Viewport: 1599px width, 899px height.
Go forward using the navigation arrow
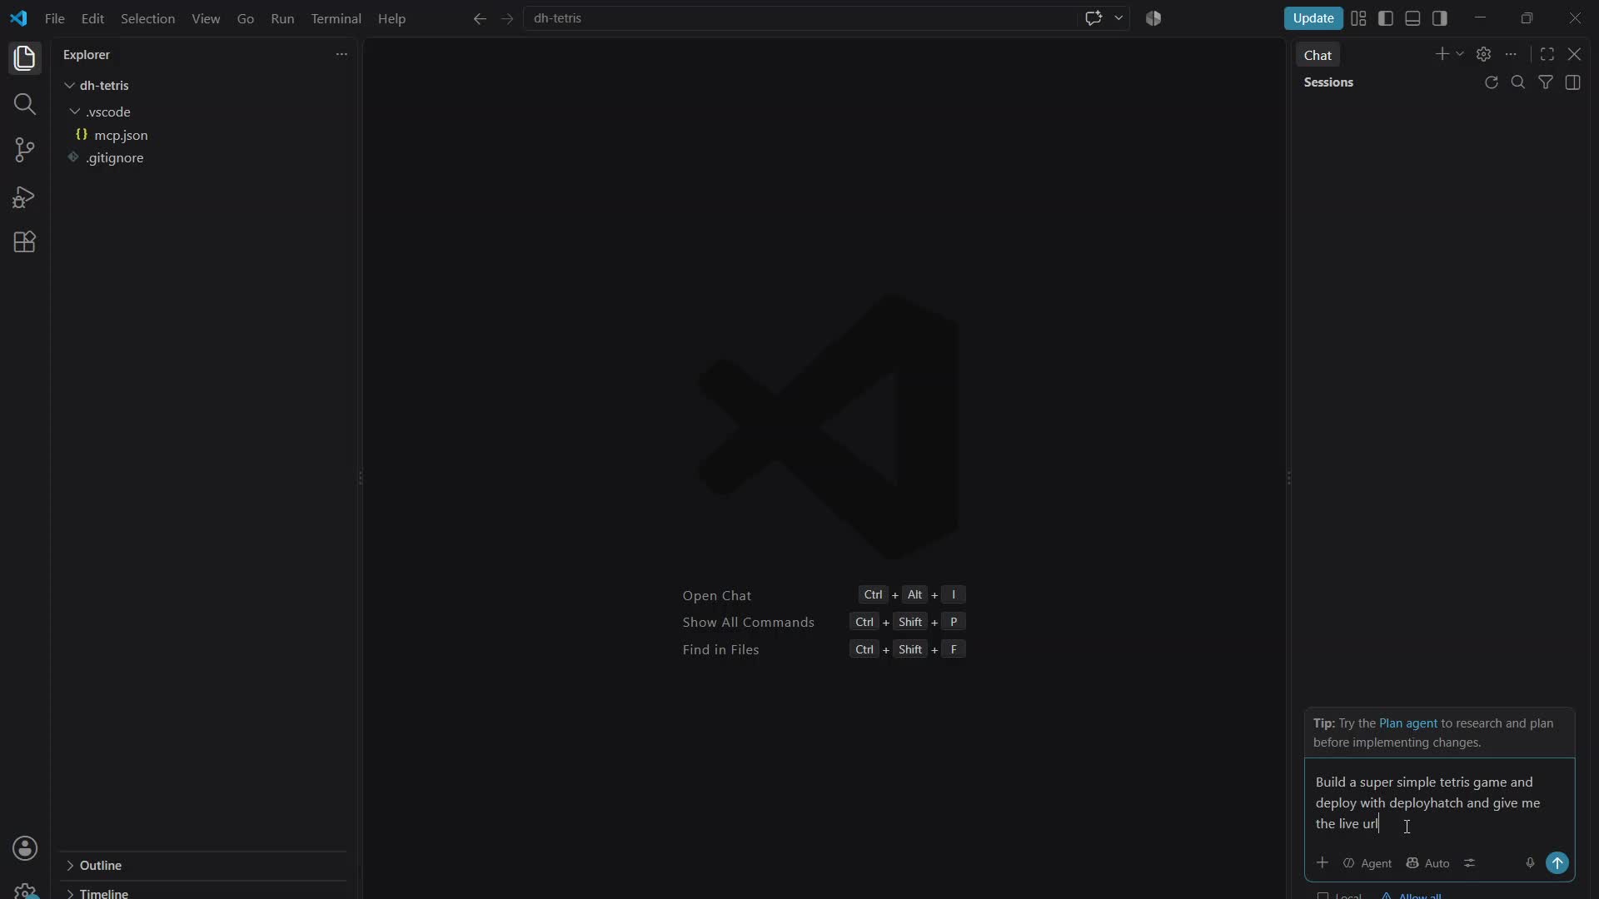tap(507, 18)
